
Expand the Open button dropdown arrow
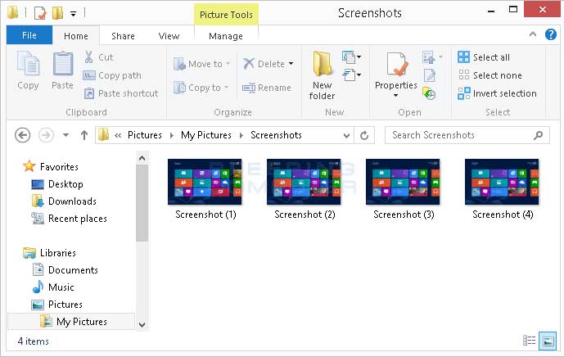(440, 56)
